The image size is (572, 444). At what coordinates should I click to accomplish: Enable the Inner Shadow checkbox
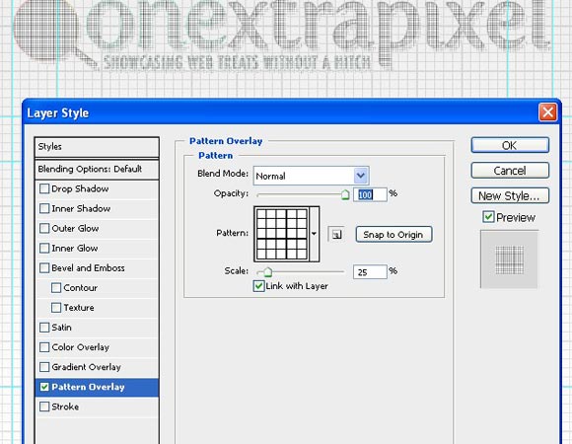pyautogui.click(x=44, y=208)
